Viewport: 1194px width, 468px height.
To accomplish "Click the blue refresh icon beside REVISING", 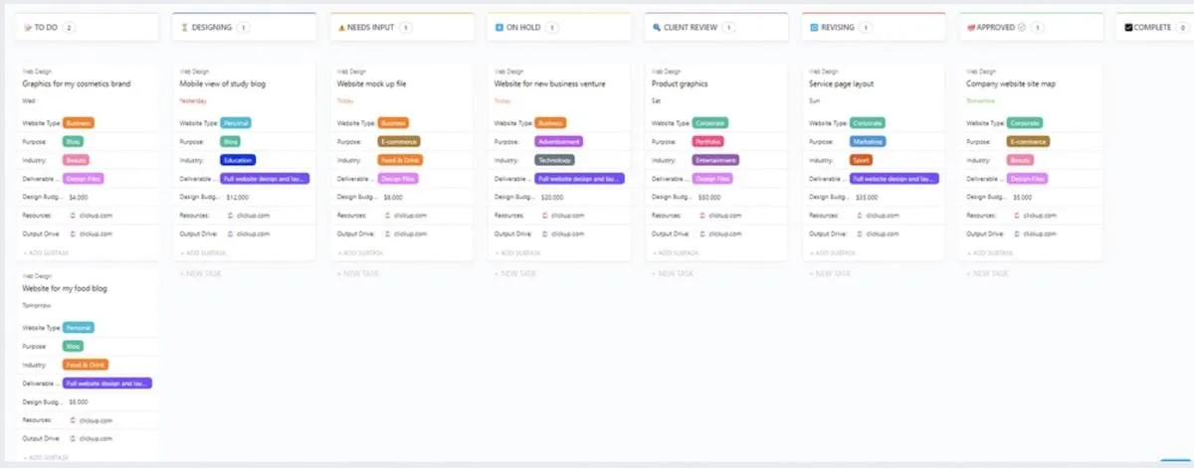I will (814, 28).
